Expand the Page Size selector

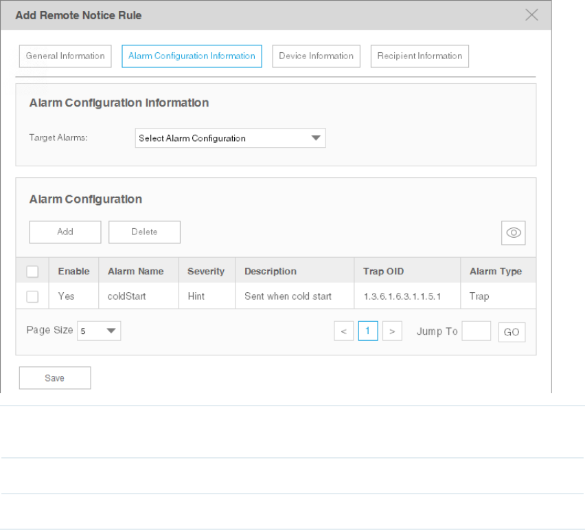(99, 331)
